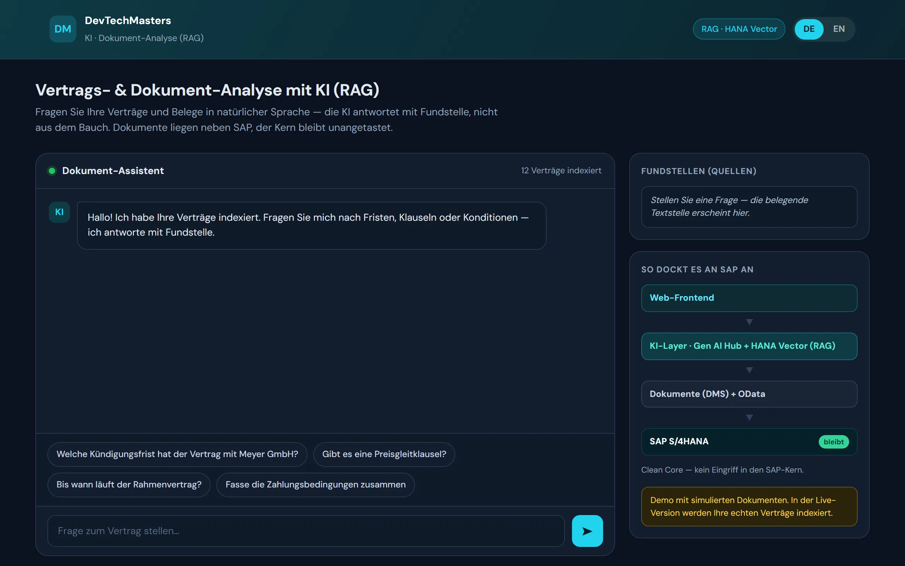Click the DM logo badge
This screenshot has width=905, height=566.
63,29
